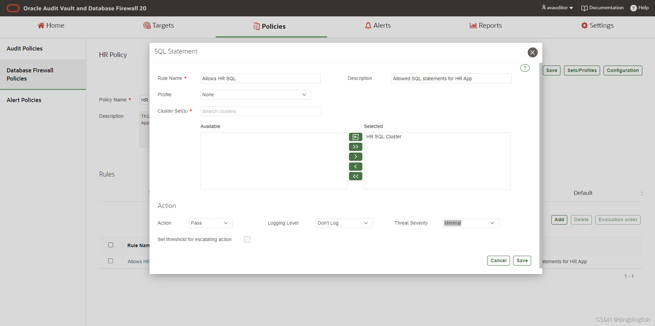The height and width of the screenshot is (326, 655).
Task: Click Save in the SQL Statement dialog
Action: coord(522,260)
